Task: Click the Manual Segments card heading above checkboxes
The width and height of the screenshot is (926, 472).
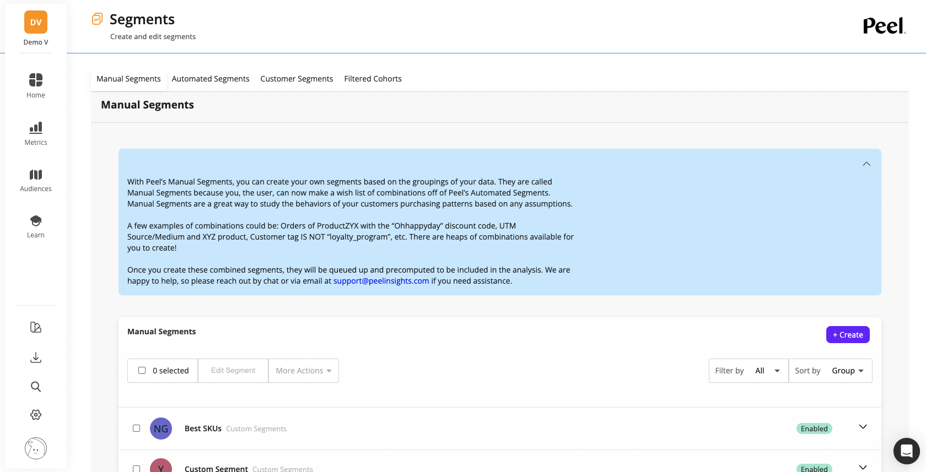Action: coord(161,332)
